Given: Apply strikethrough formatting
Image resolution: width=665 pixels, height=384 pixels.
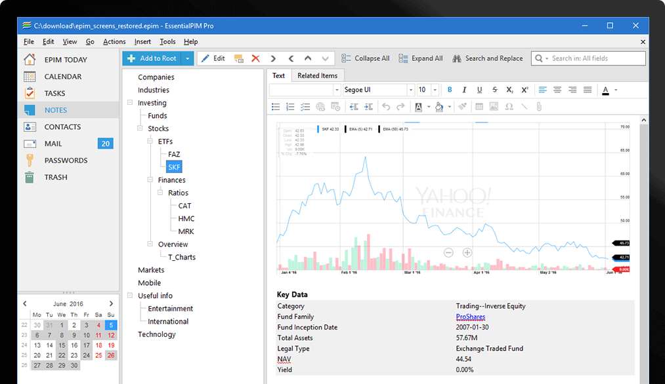Looking at the screenshot, I should pyautogui.click(x=494, y=90).
